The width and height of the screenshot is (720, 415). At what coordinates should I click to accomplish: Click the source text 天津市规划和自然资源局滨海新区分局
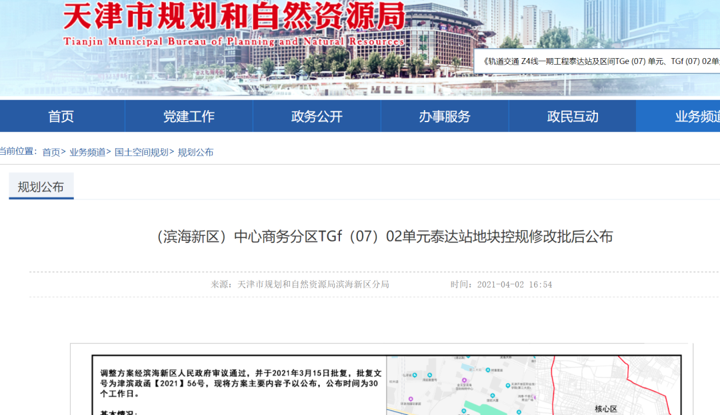[x=313, y=284]
